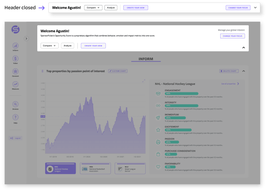267x191 pixels.
Task: Click the Engagement progress bar
Action: pos(181,94)
